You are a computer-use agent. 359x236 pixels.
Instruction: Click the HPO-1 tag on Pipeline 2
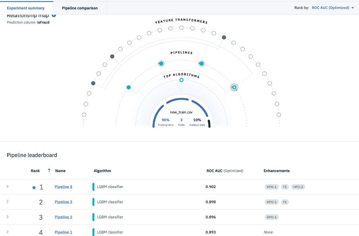(271, 217)
